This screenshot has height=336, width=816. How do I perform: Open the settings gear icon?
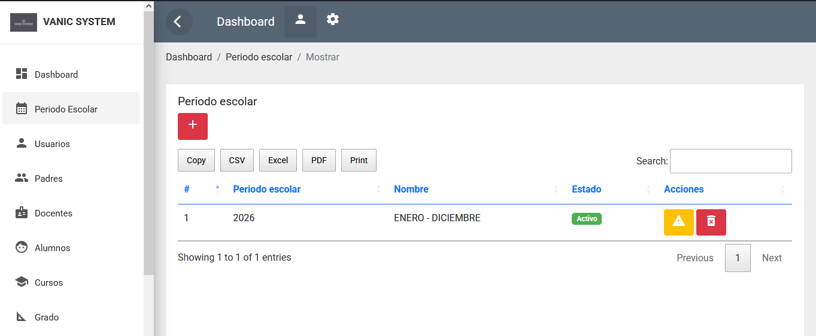[333, 20]
